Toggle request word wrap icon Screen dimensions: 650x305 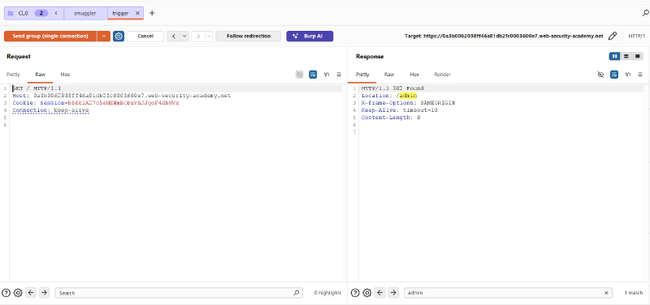(313, 75)
